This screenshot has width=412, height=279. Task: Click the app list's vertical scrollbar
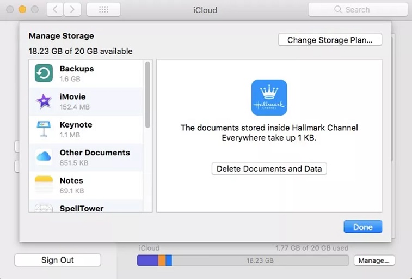pos(147,94)
